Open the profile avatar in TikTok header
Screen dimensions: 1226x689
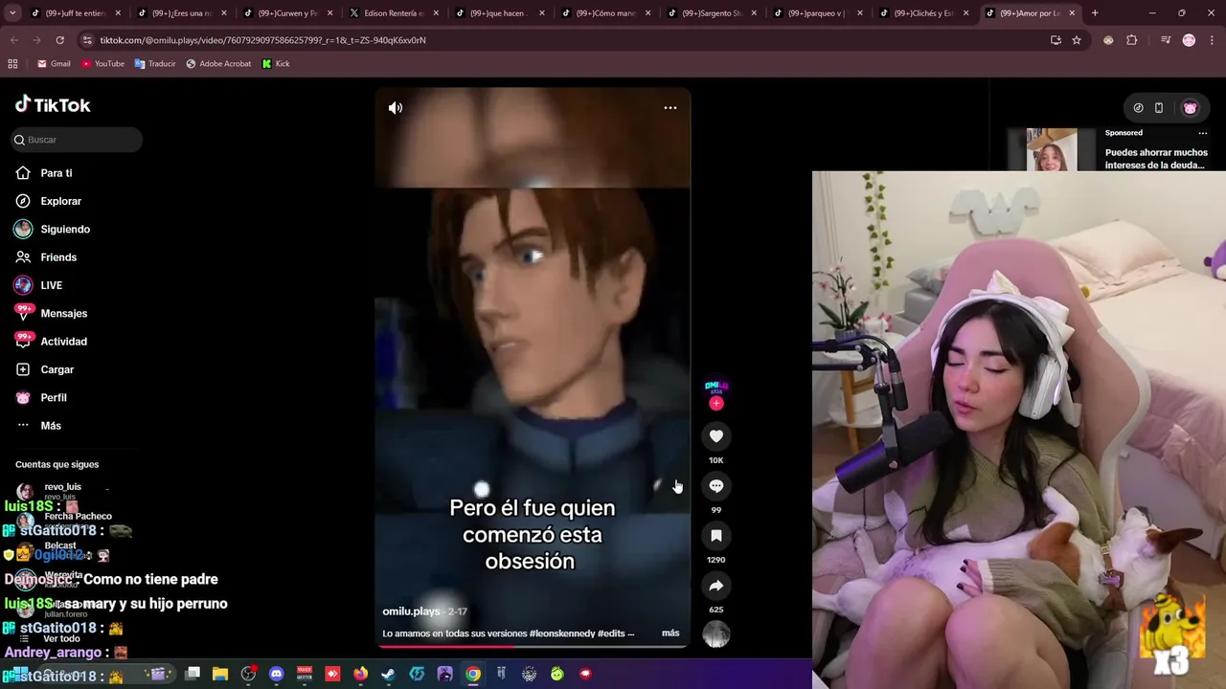click(1191, 108)
